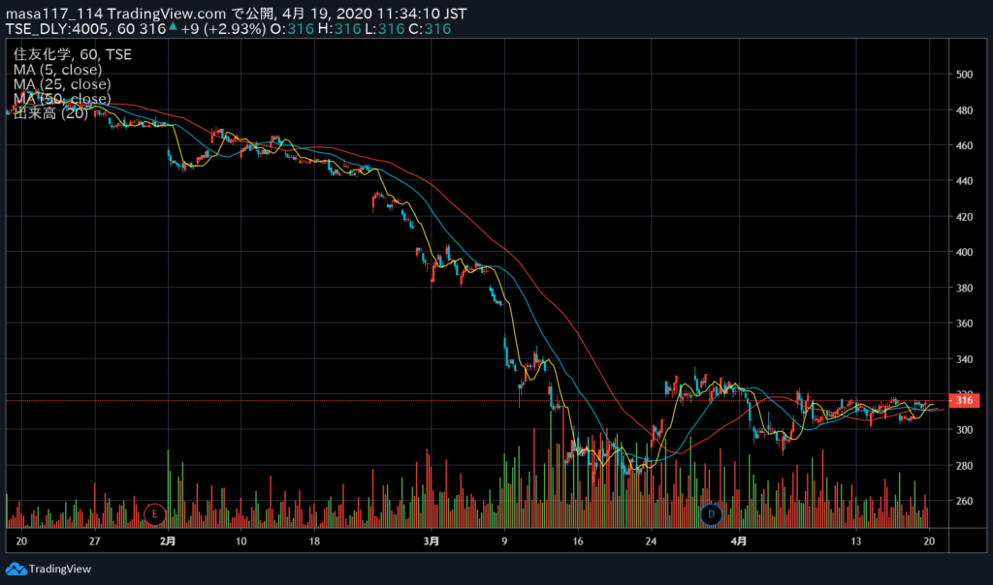This screenshot has height=585, width=993.
Task: Click the O:316 open value
Action: pyautogui.click(x=292, y=29)
